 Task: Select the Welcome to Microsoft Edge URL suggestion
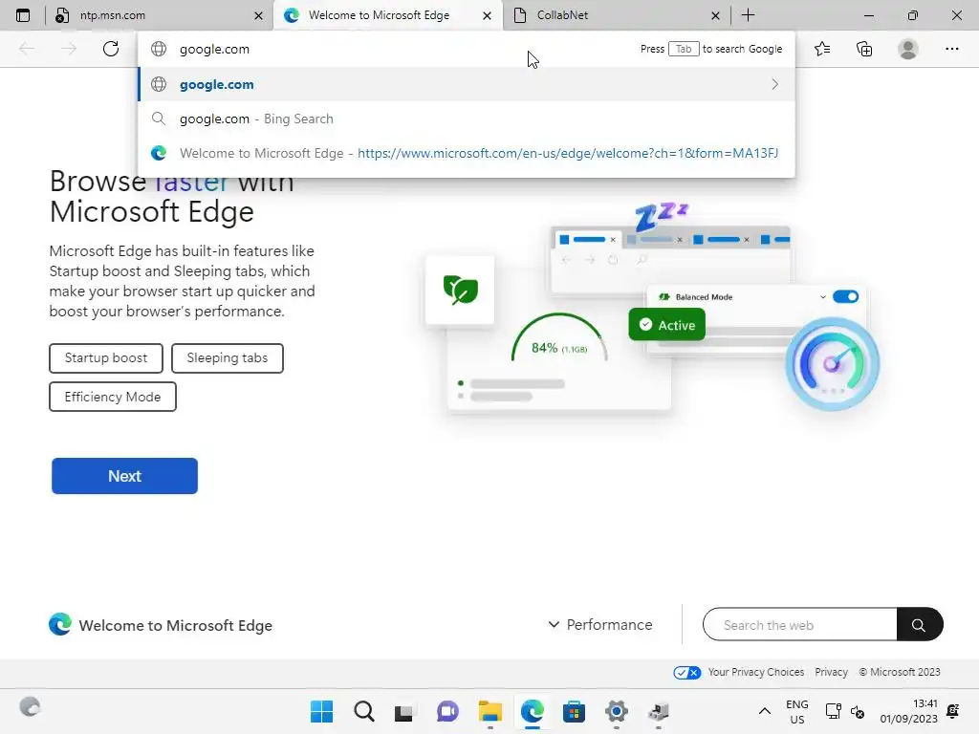click(x=467, y=153)
